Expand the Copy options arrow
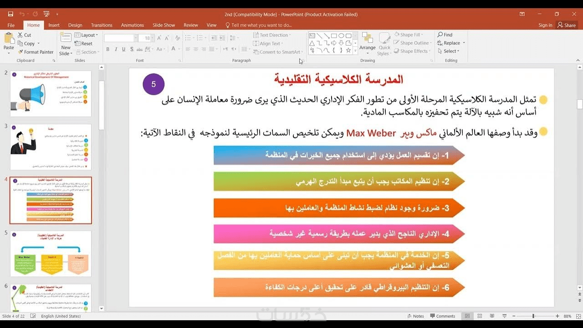 tap(38, 44)
